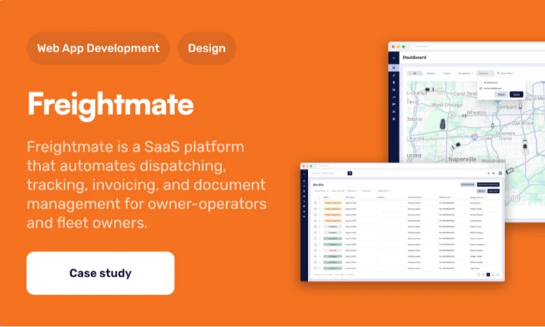Click the West Chicago label on the map
The width and height of the screenshot is (545, 327).
tap(447, 105)
